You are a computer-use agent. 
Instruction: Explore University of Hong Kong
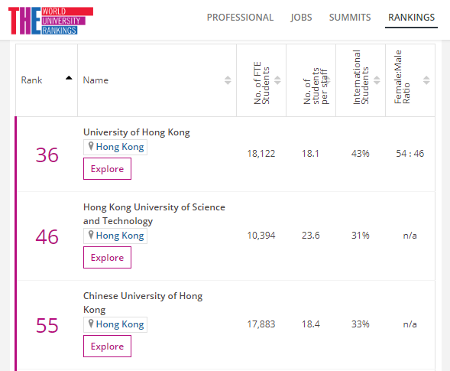[107, 169]
